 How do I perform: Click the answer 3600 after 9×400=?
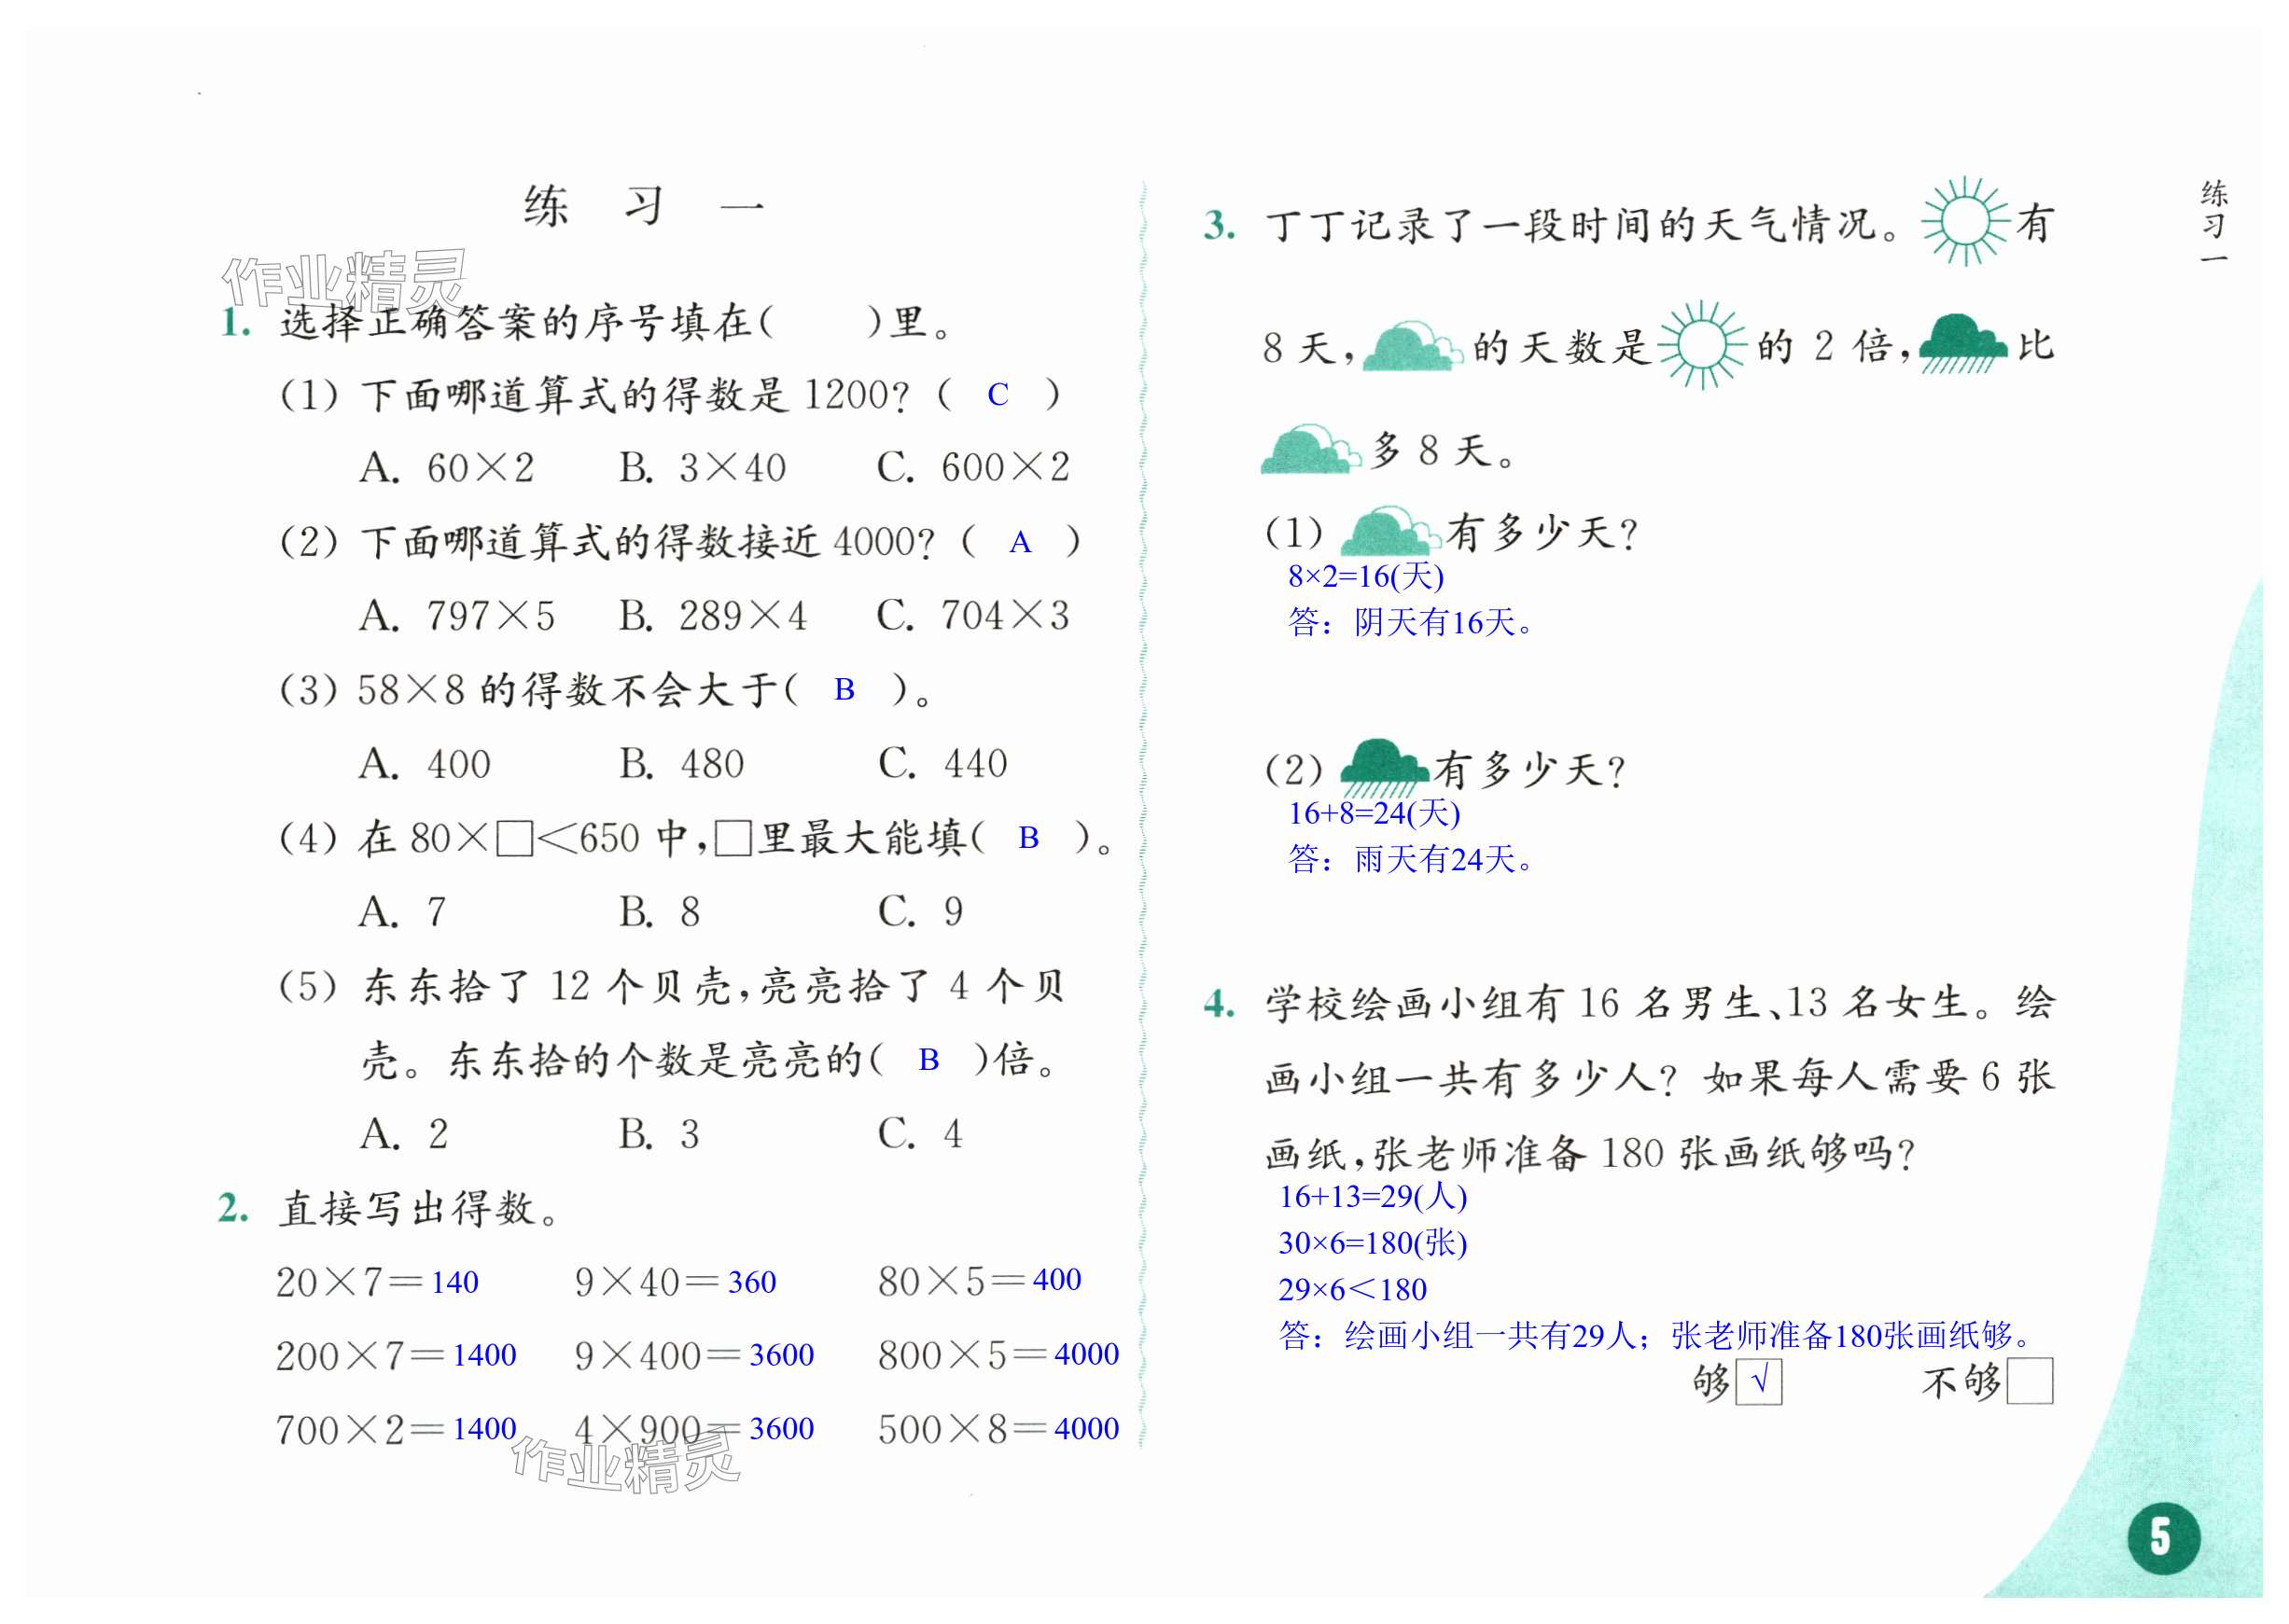pos(781,1356)
